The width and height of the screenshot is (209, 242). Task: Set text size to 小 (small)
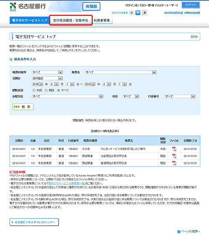pos(132,13)
